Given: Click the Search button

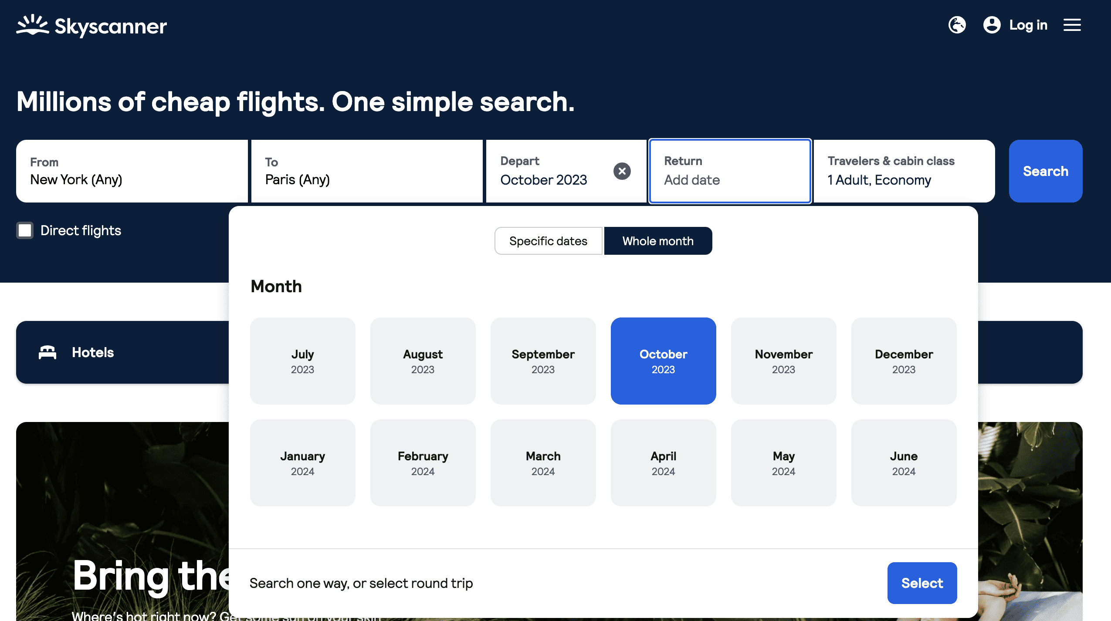Looking at the screenshot, I should tap(1045, 171).
